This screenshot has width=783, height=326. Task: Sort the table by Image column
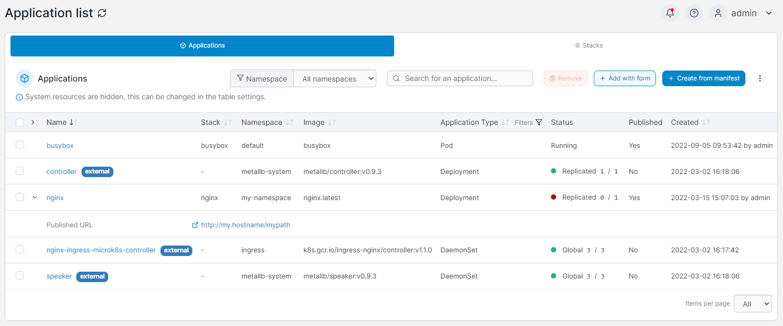[332, 122]
